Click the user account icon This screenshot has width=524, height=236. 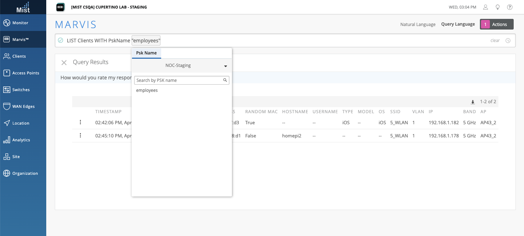[485, 7]
